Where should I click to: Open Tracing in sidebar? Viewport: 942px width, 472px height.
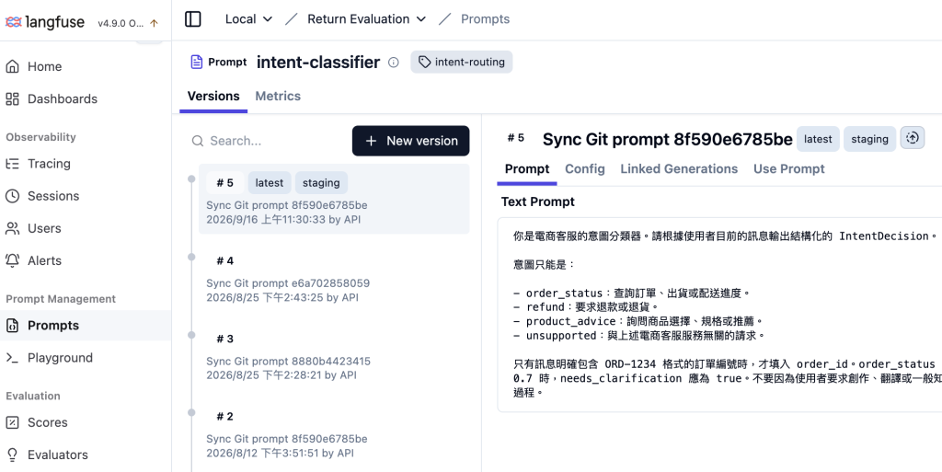[x=86, y=164]
